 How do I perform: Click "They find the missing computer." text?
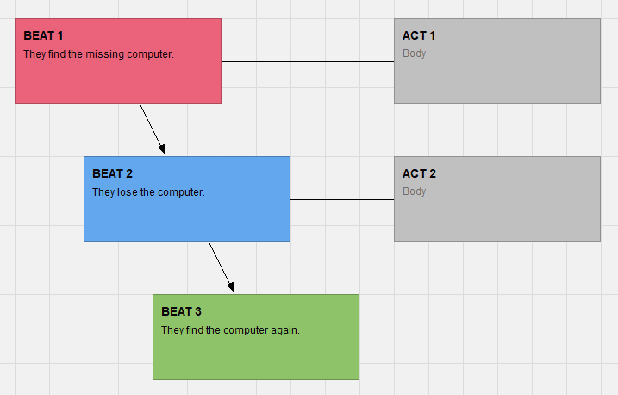98,53
